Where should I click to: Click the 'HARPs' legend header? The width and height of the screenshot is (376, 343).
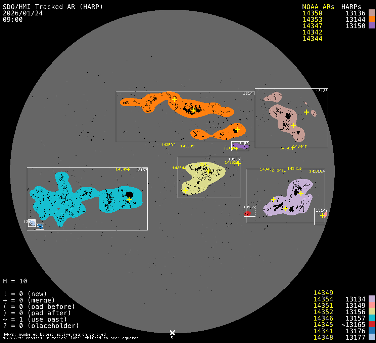(x=351, y=7)
